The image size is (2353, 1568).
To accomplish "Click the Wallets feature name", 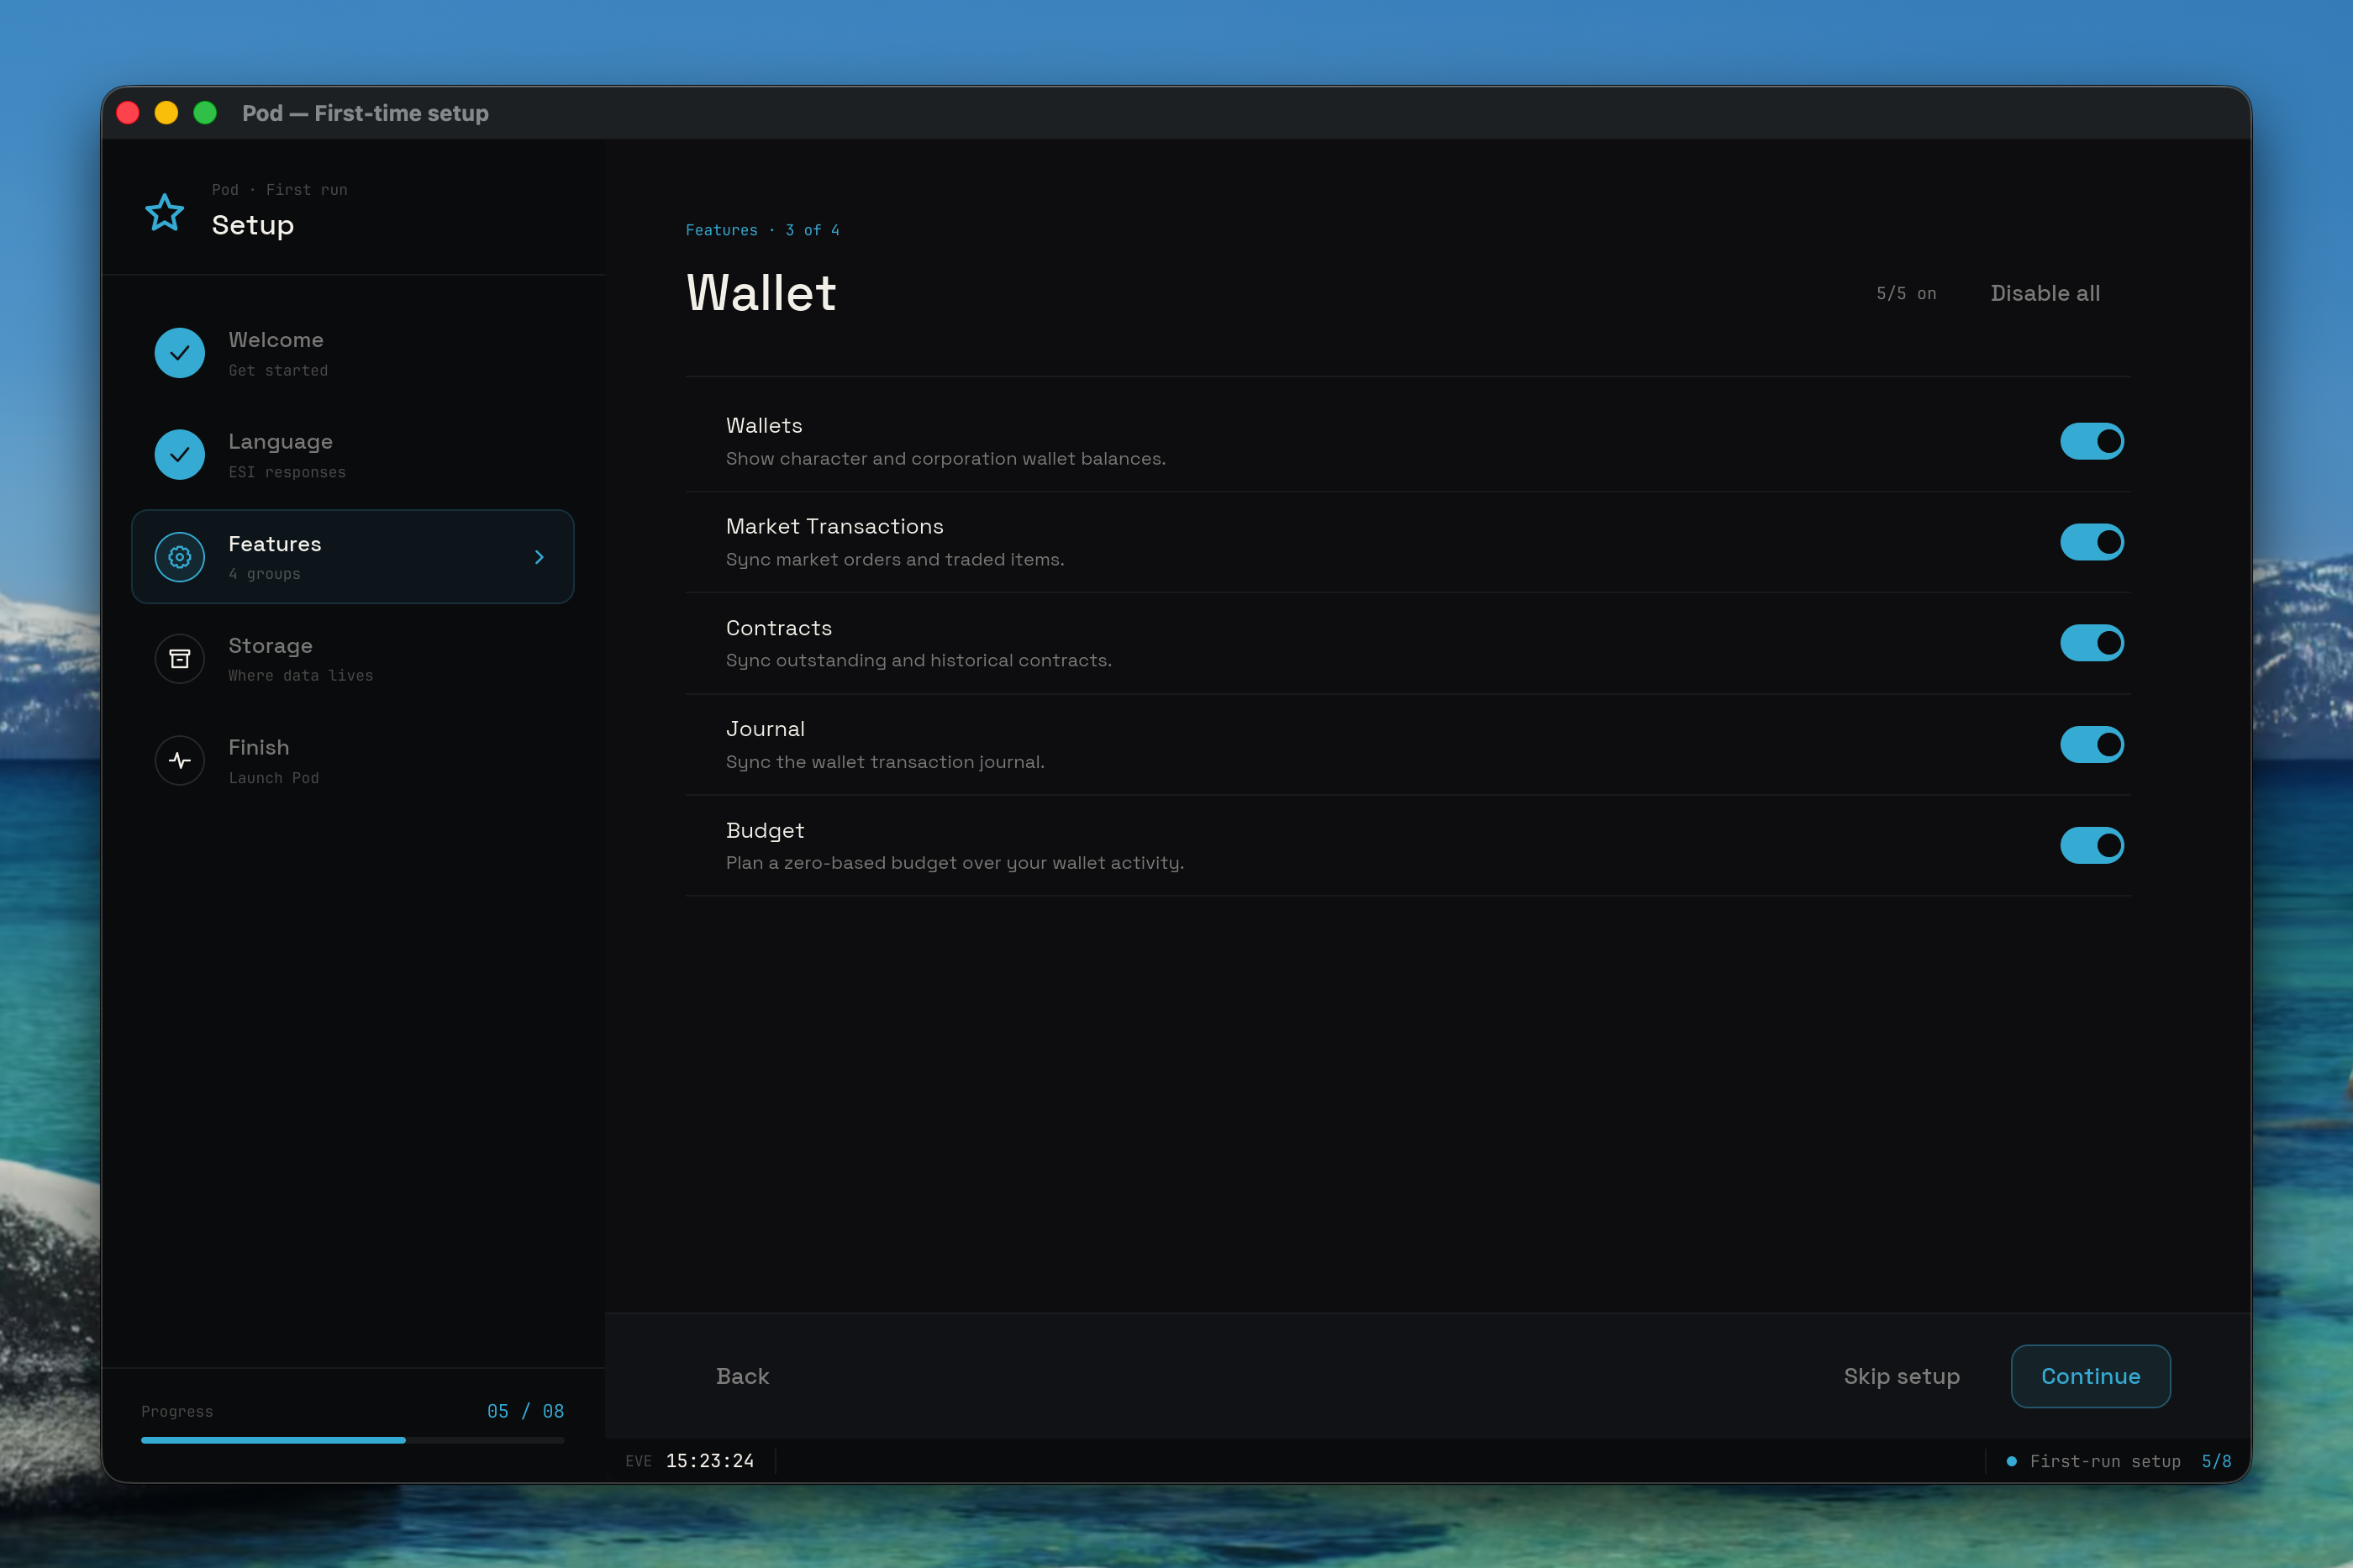I will tap(764, 426).
